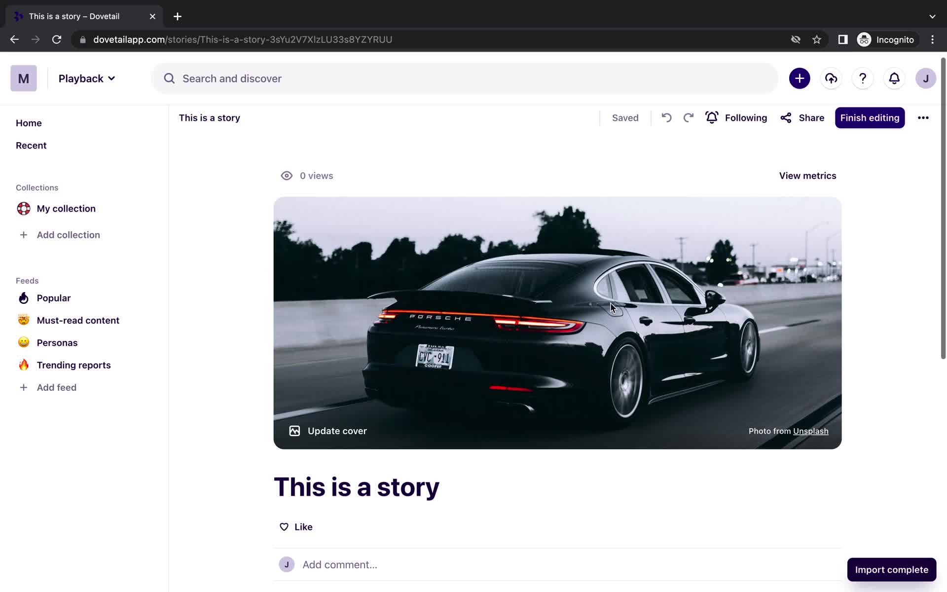Click the Dovetail search icon

169,78
